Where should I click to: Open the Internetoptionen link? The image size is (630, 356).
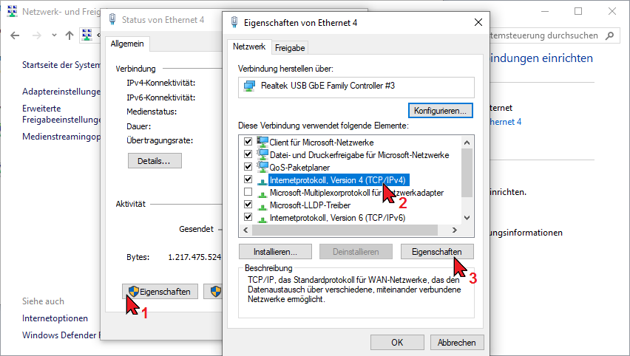55,318
